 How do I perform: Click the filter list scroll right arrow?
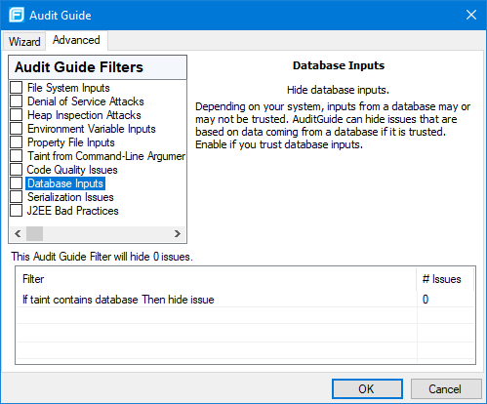point(178,233)
